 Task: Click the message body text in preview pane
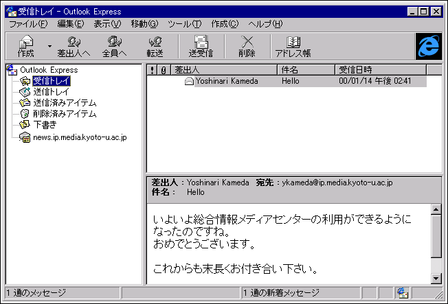pos(282,244)
